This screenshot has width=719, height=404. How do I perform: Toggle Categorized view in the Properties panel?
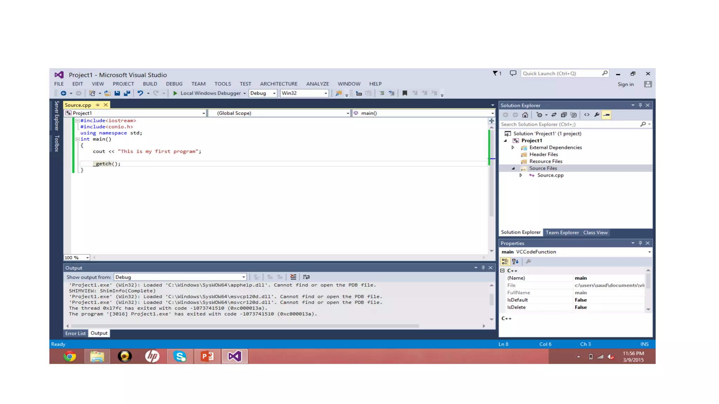click(505, 262)
